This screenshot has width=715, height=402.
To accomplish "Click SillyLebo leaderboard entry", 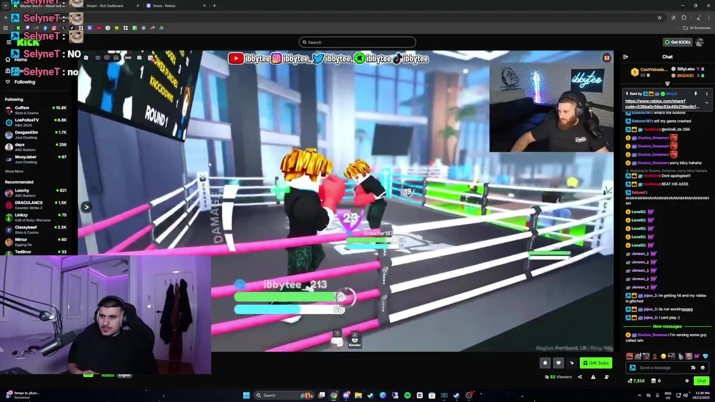I will point(687,69).
